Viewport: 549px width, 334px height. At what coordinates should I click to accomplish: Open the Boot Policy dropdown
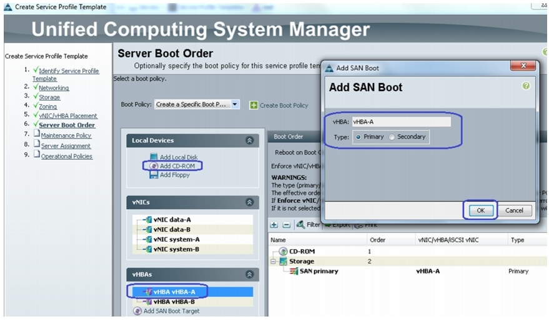pos(235,104)
